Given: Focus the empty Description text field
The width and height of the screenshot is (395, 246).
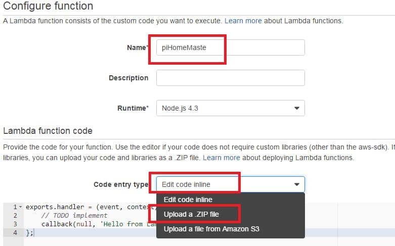Looking at the screenshot, I should [230, 78].
